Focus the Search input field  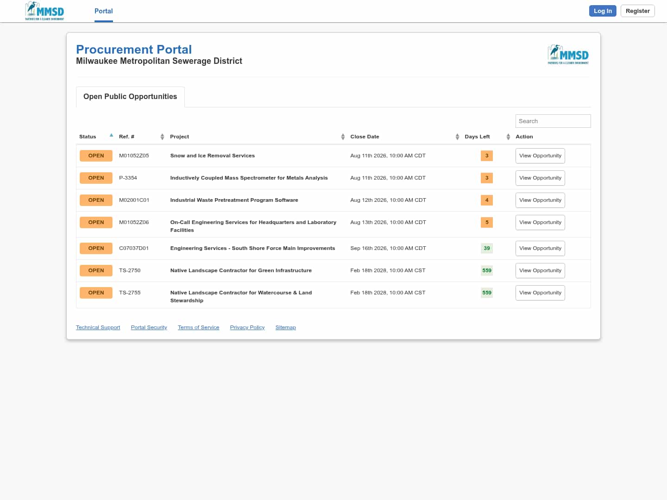click(x=553, y=121)
